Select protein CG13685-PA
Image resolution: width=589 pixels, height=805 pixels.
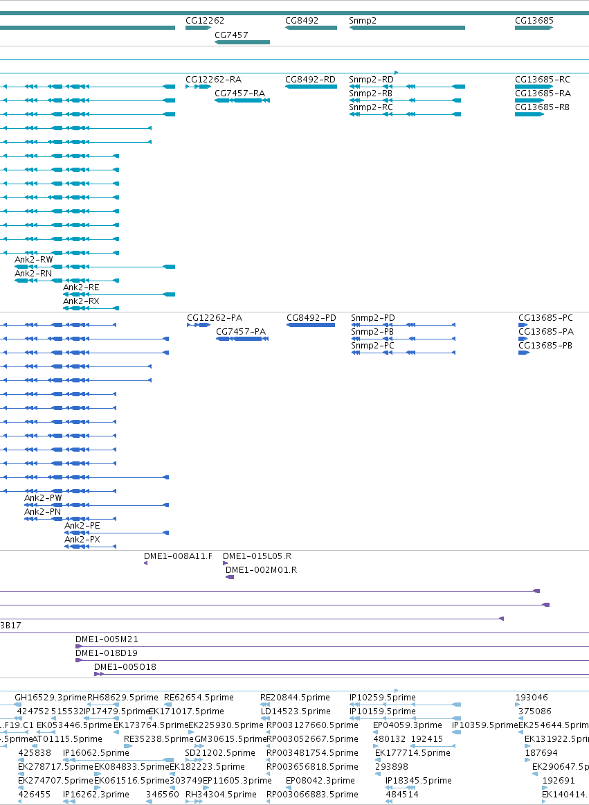[x=546, y=332]
